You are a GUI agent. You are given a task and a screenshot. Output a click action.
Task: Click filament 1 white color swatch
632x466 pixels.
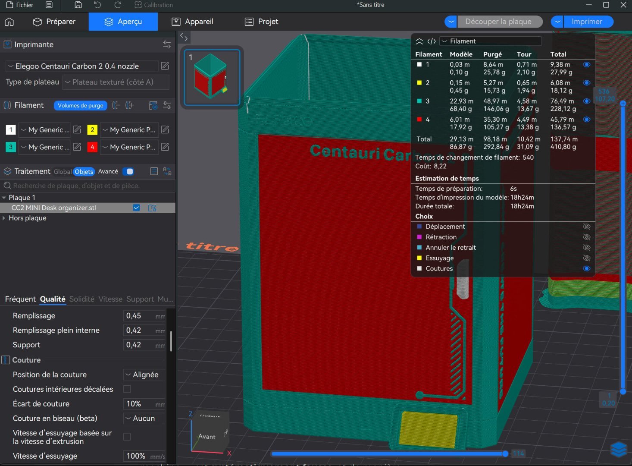(11, 129)
